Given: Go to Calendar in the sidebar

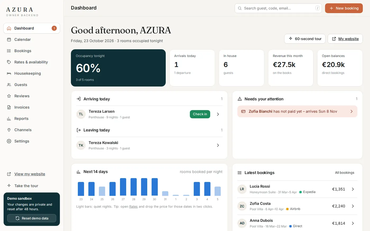Looking at the screenshot, I should pos(32,40).
